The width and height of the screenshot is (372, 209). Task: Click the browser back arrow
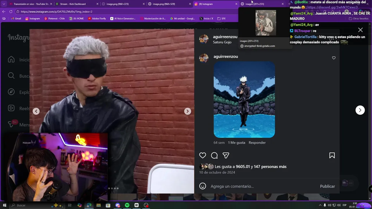click(4, 12)
